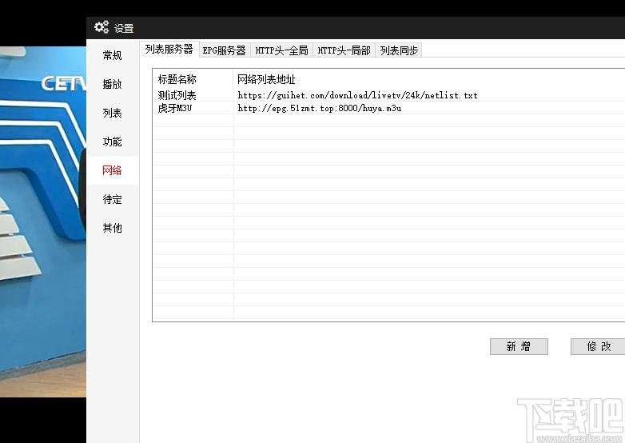625x443 pixels.
Task: Open the 播放 settings section
Action: [113, 85]
